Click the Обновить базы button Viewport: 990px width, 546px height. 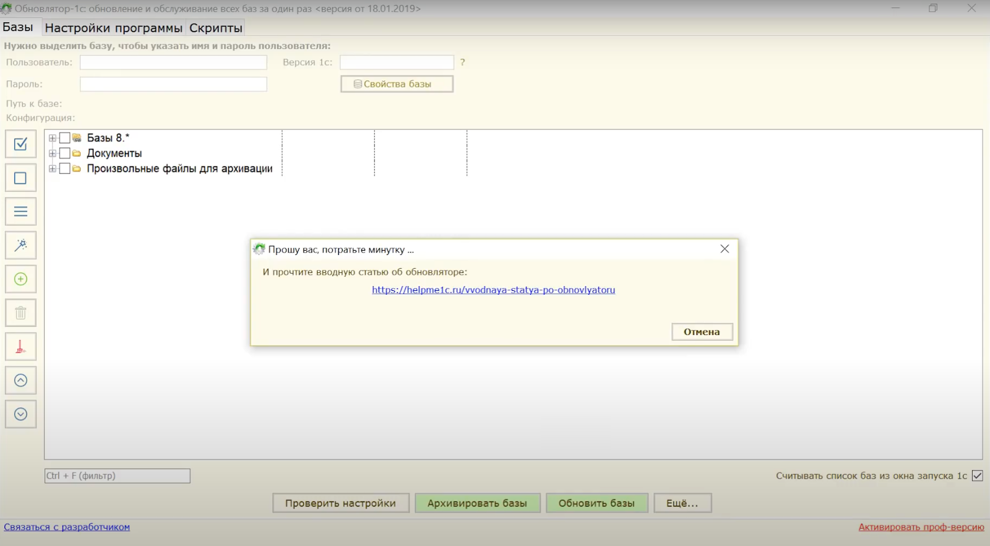[596, 503]
